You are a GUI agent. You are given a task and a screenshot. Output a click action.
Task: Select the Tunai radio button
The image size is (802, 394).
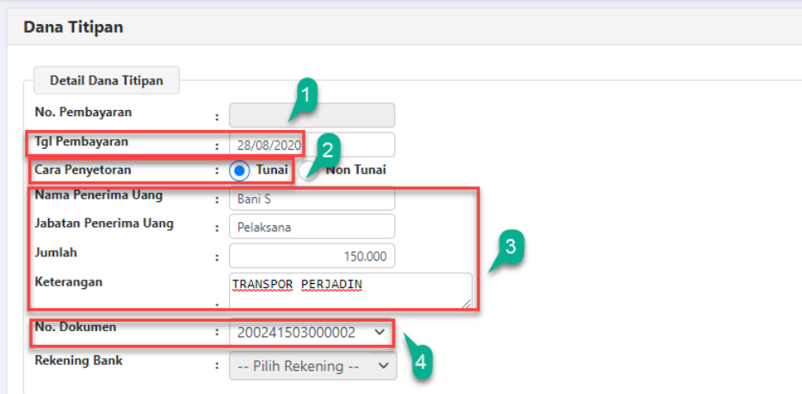coord(240,170)
